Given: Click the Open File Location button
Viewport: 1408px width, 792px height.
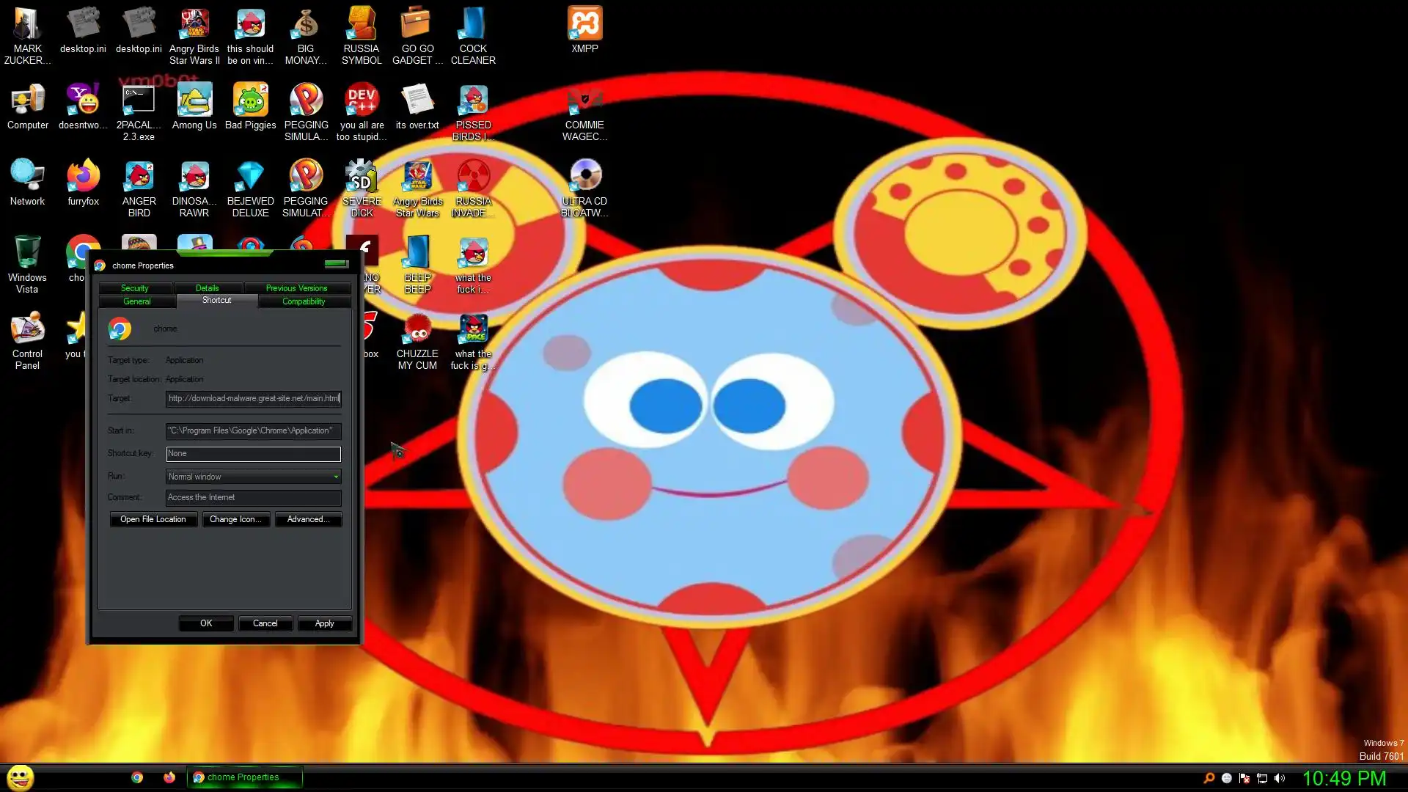Looking at the screenshot, I should click(153, 519).
